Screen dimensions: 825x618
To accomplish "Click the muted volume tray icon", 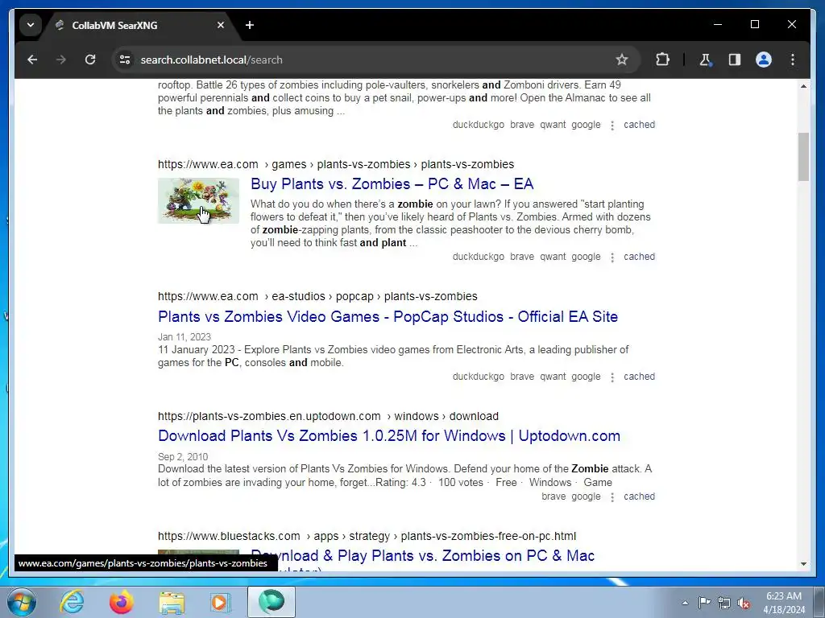I will 744,604.
